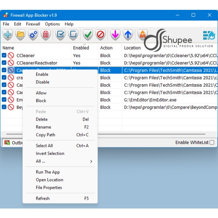Click the Uncheck All toolbar icon
218x218 pixels.
pos(73,34)
